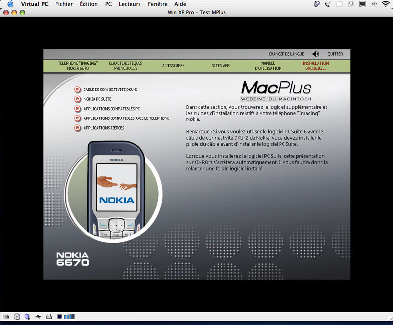The width and height of the screenshot is (393, 325).
Task: Click the speech bubble menu bar icon
Action: tap(339, 4)
